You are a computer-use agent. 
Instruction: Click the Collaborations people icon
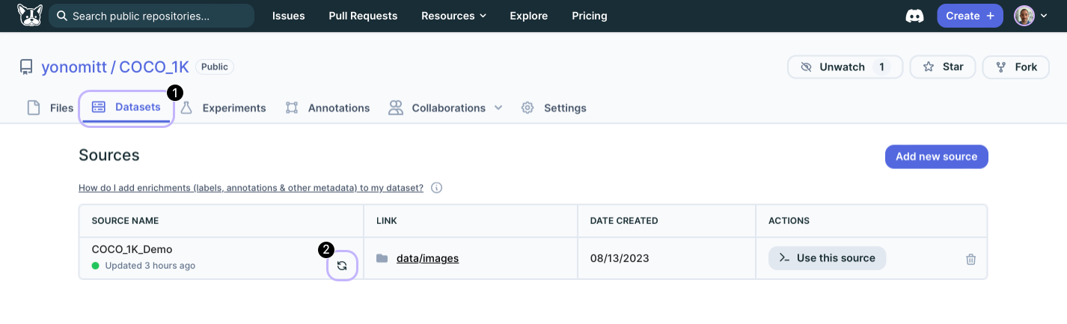tap(396, 108)
